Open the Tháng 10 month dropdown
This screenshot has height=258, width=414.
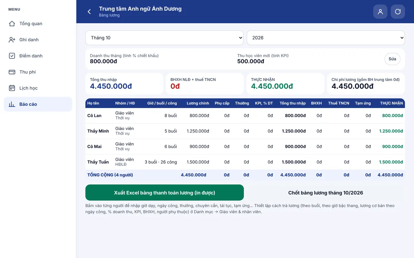(164, 38)
